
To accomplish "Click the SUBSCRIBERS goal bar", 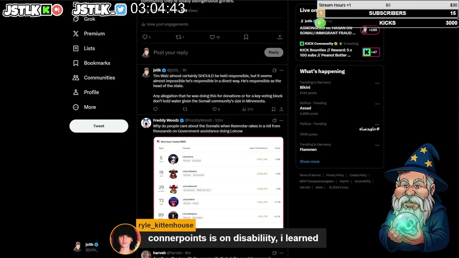I will 388,13.
